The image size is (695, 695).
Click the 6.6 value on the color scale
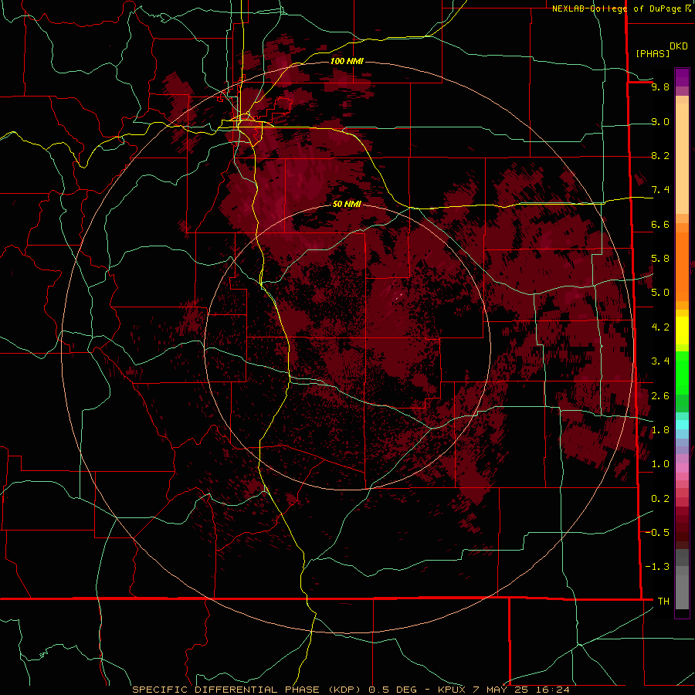tap(660, 225)
